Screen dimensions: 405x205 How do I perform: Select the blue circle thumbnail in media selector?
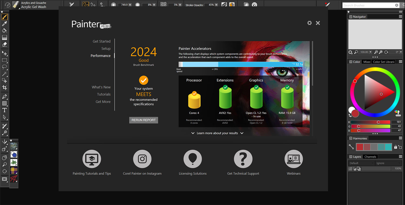[x=14, y=154]
